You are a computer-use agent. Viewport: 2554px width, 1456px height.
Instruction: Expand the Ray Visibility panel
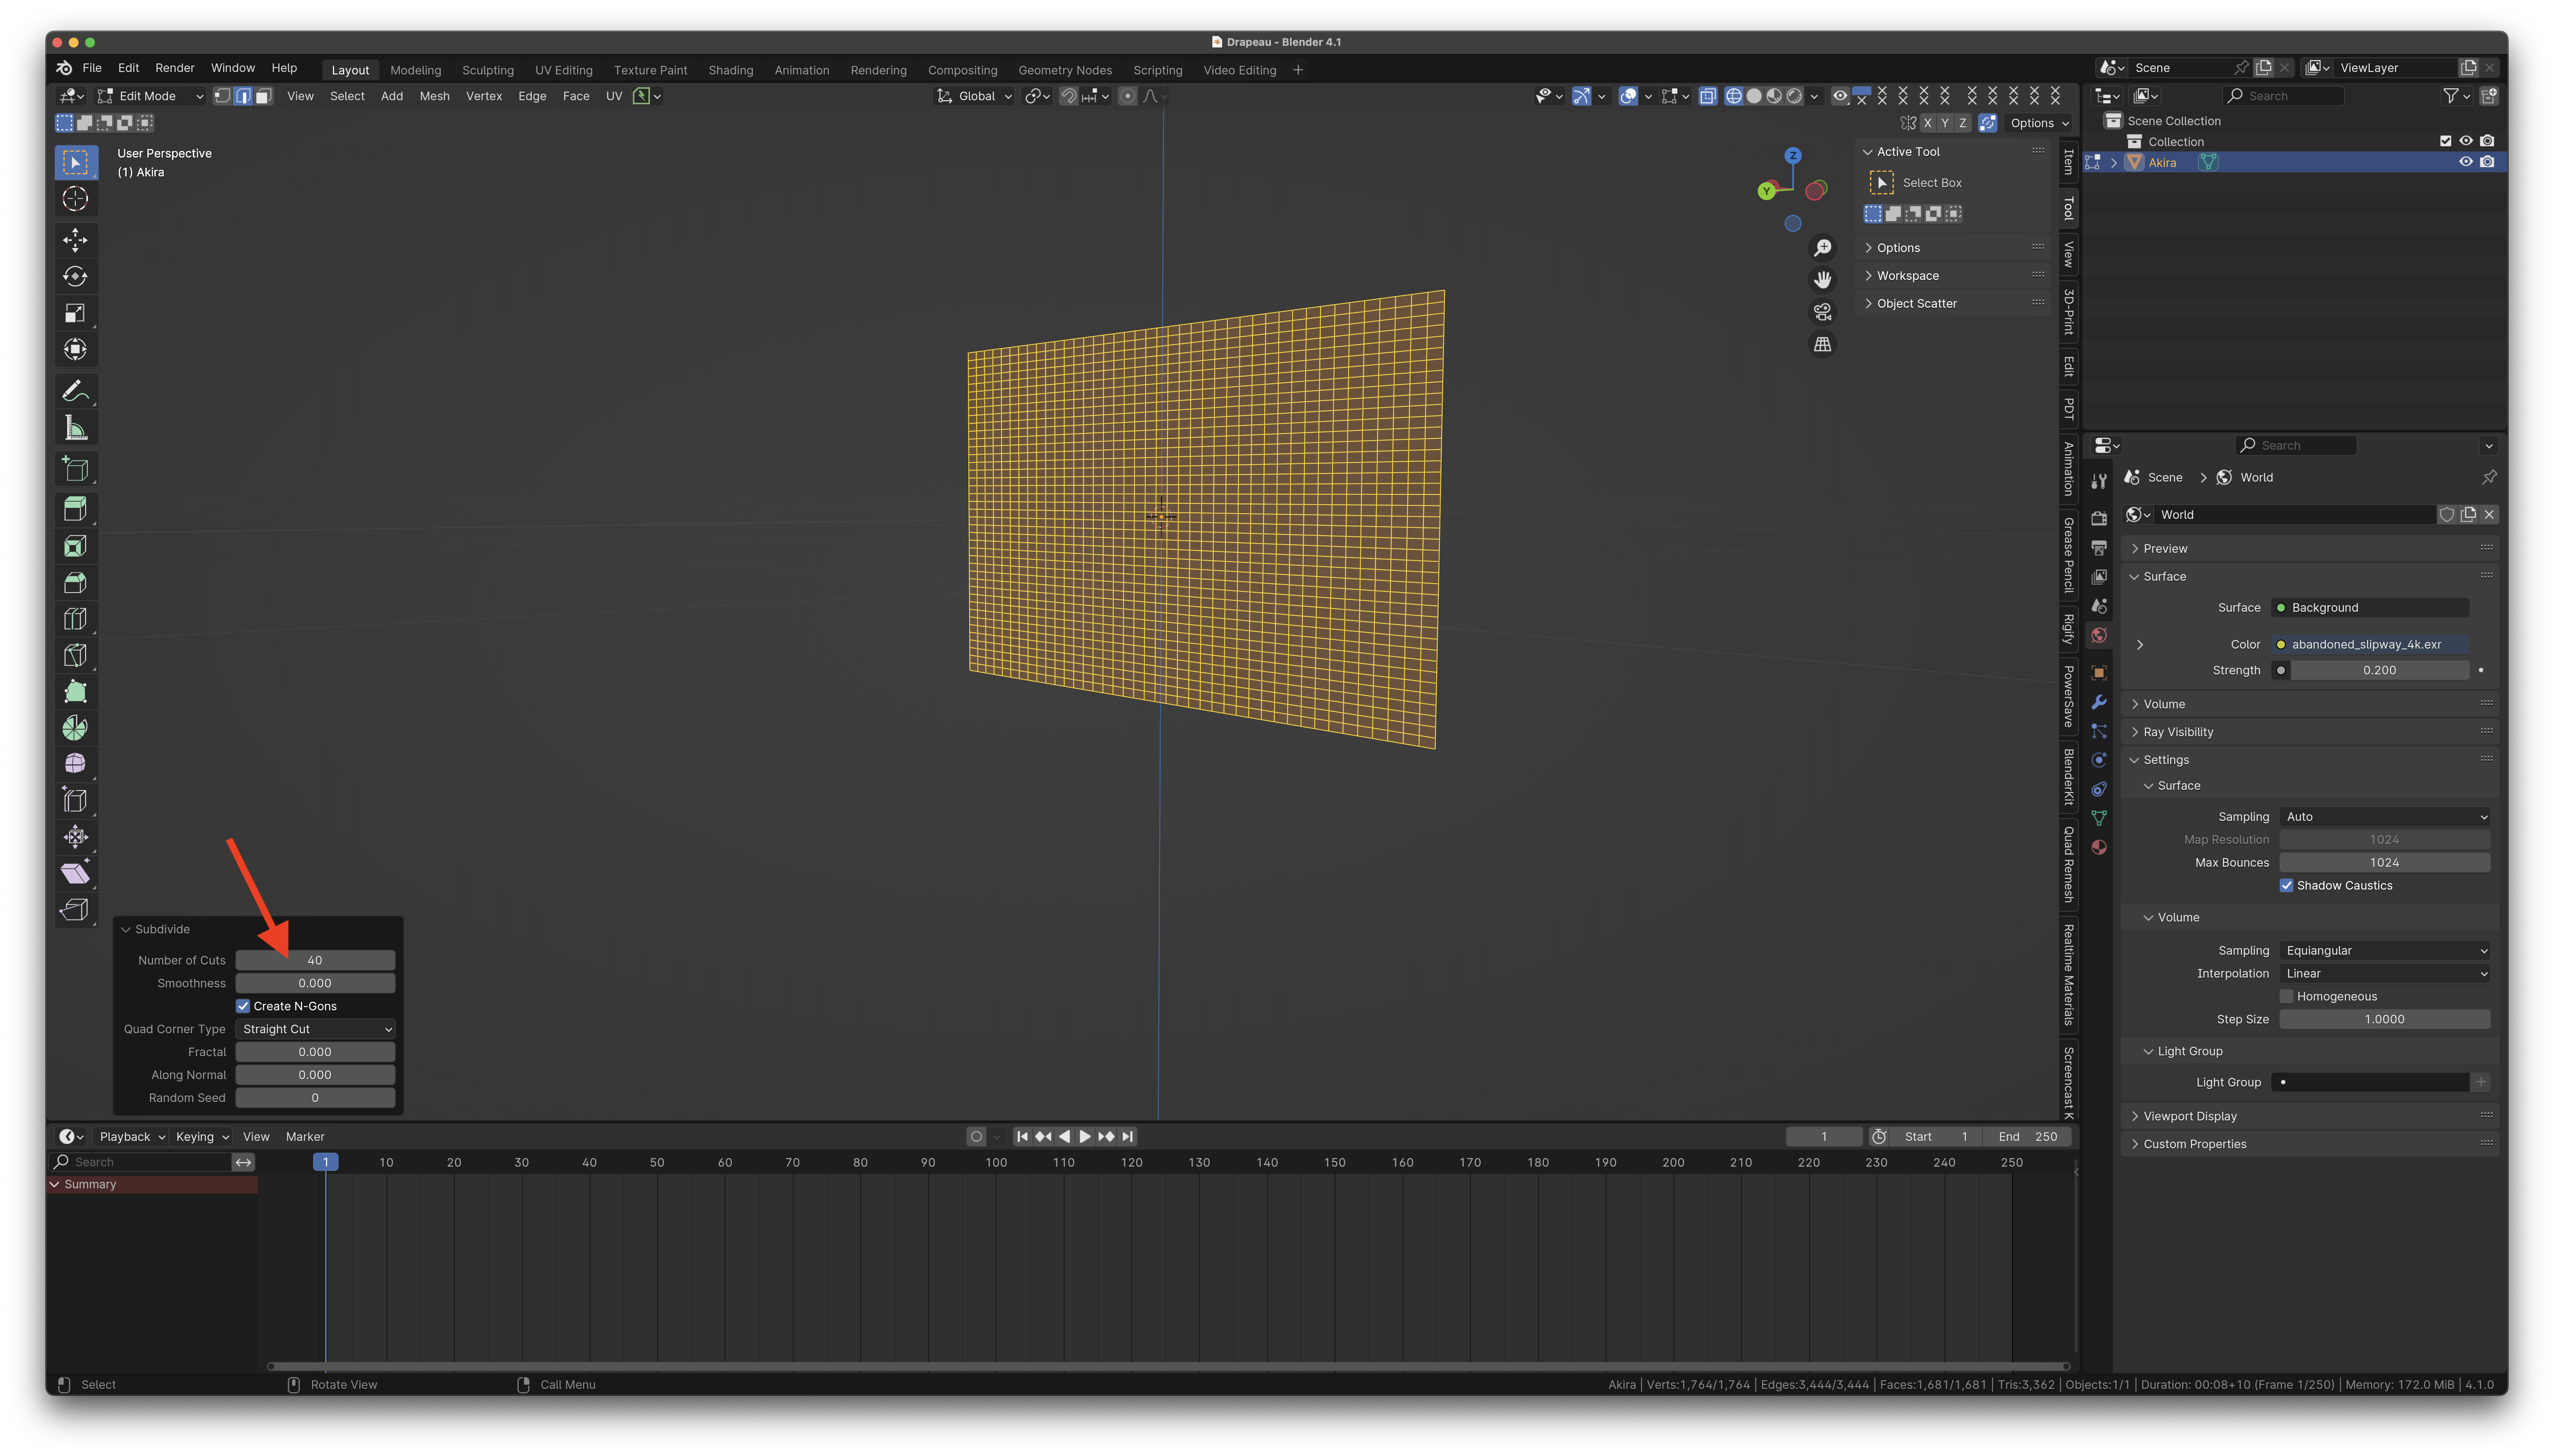click(x=2310, y=732)
